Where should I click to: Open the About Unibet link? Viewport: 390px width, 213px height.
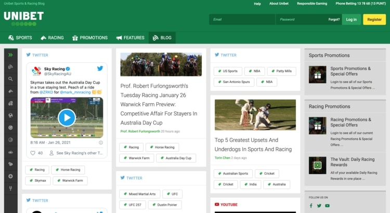click(279, 4)
